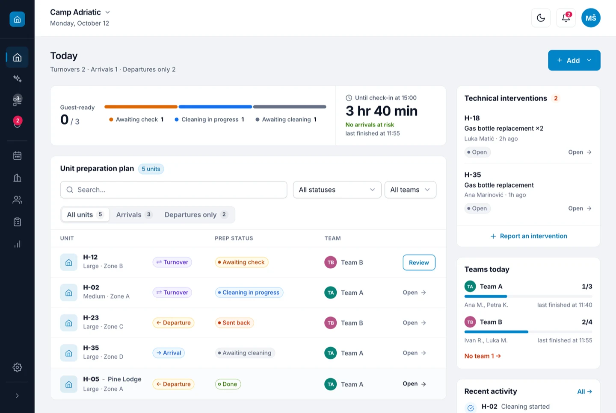Open the settings gear in the sidebar
616x413 pixels.
(x=17, y=367)
